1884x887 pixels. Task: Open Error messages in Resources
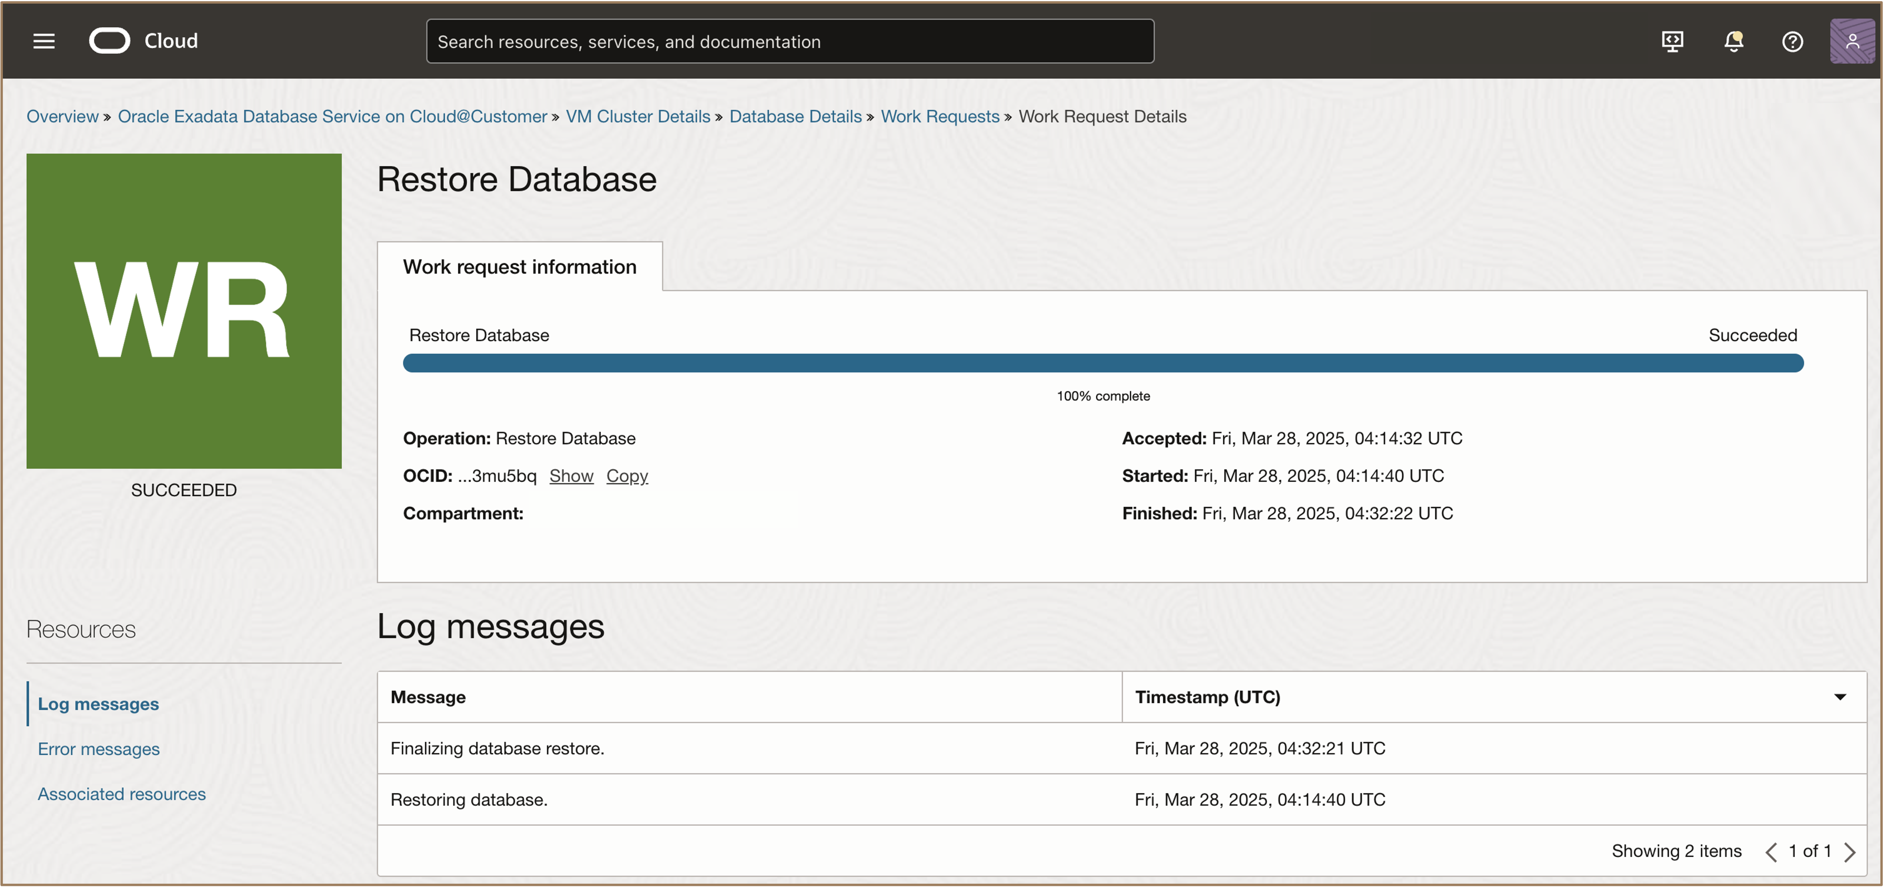click(98, 749)
